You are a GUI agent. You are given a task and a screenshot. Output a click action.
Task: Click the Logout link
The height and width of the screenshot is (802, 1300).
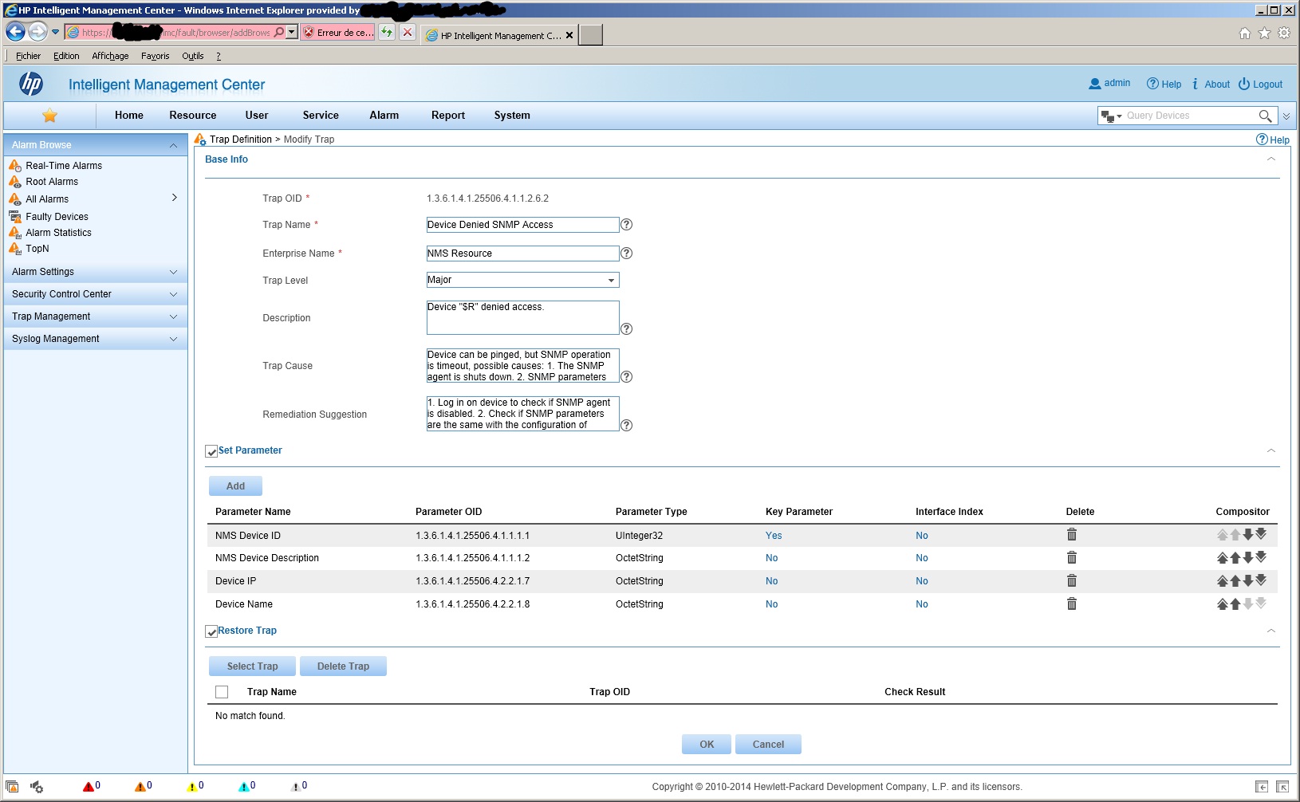pos(1260,85)
